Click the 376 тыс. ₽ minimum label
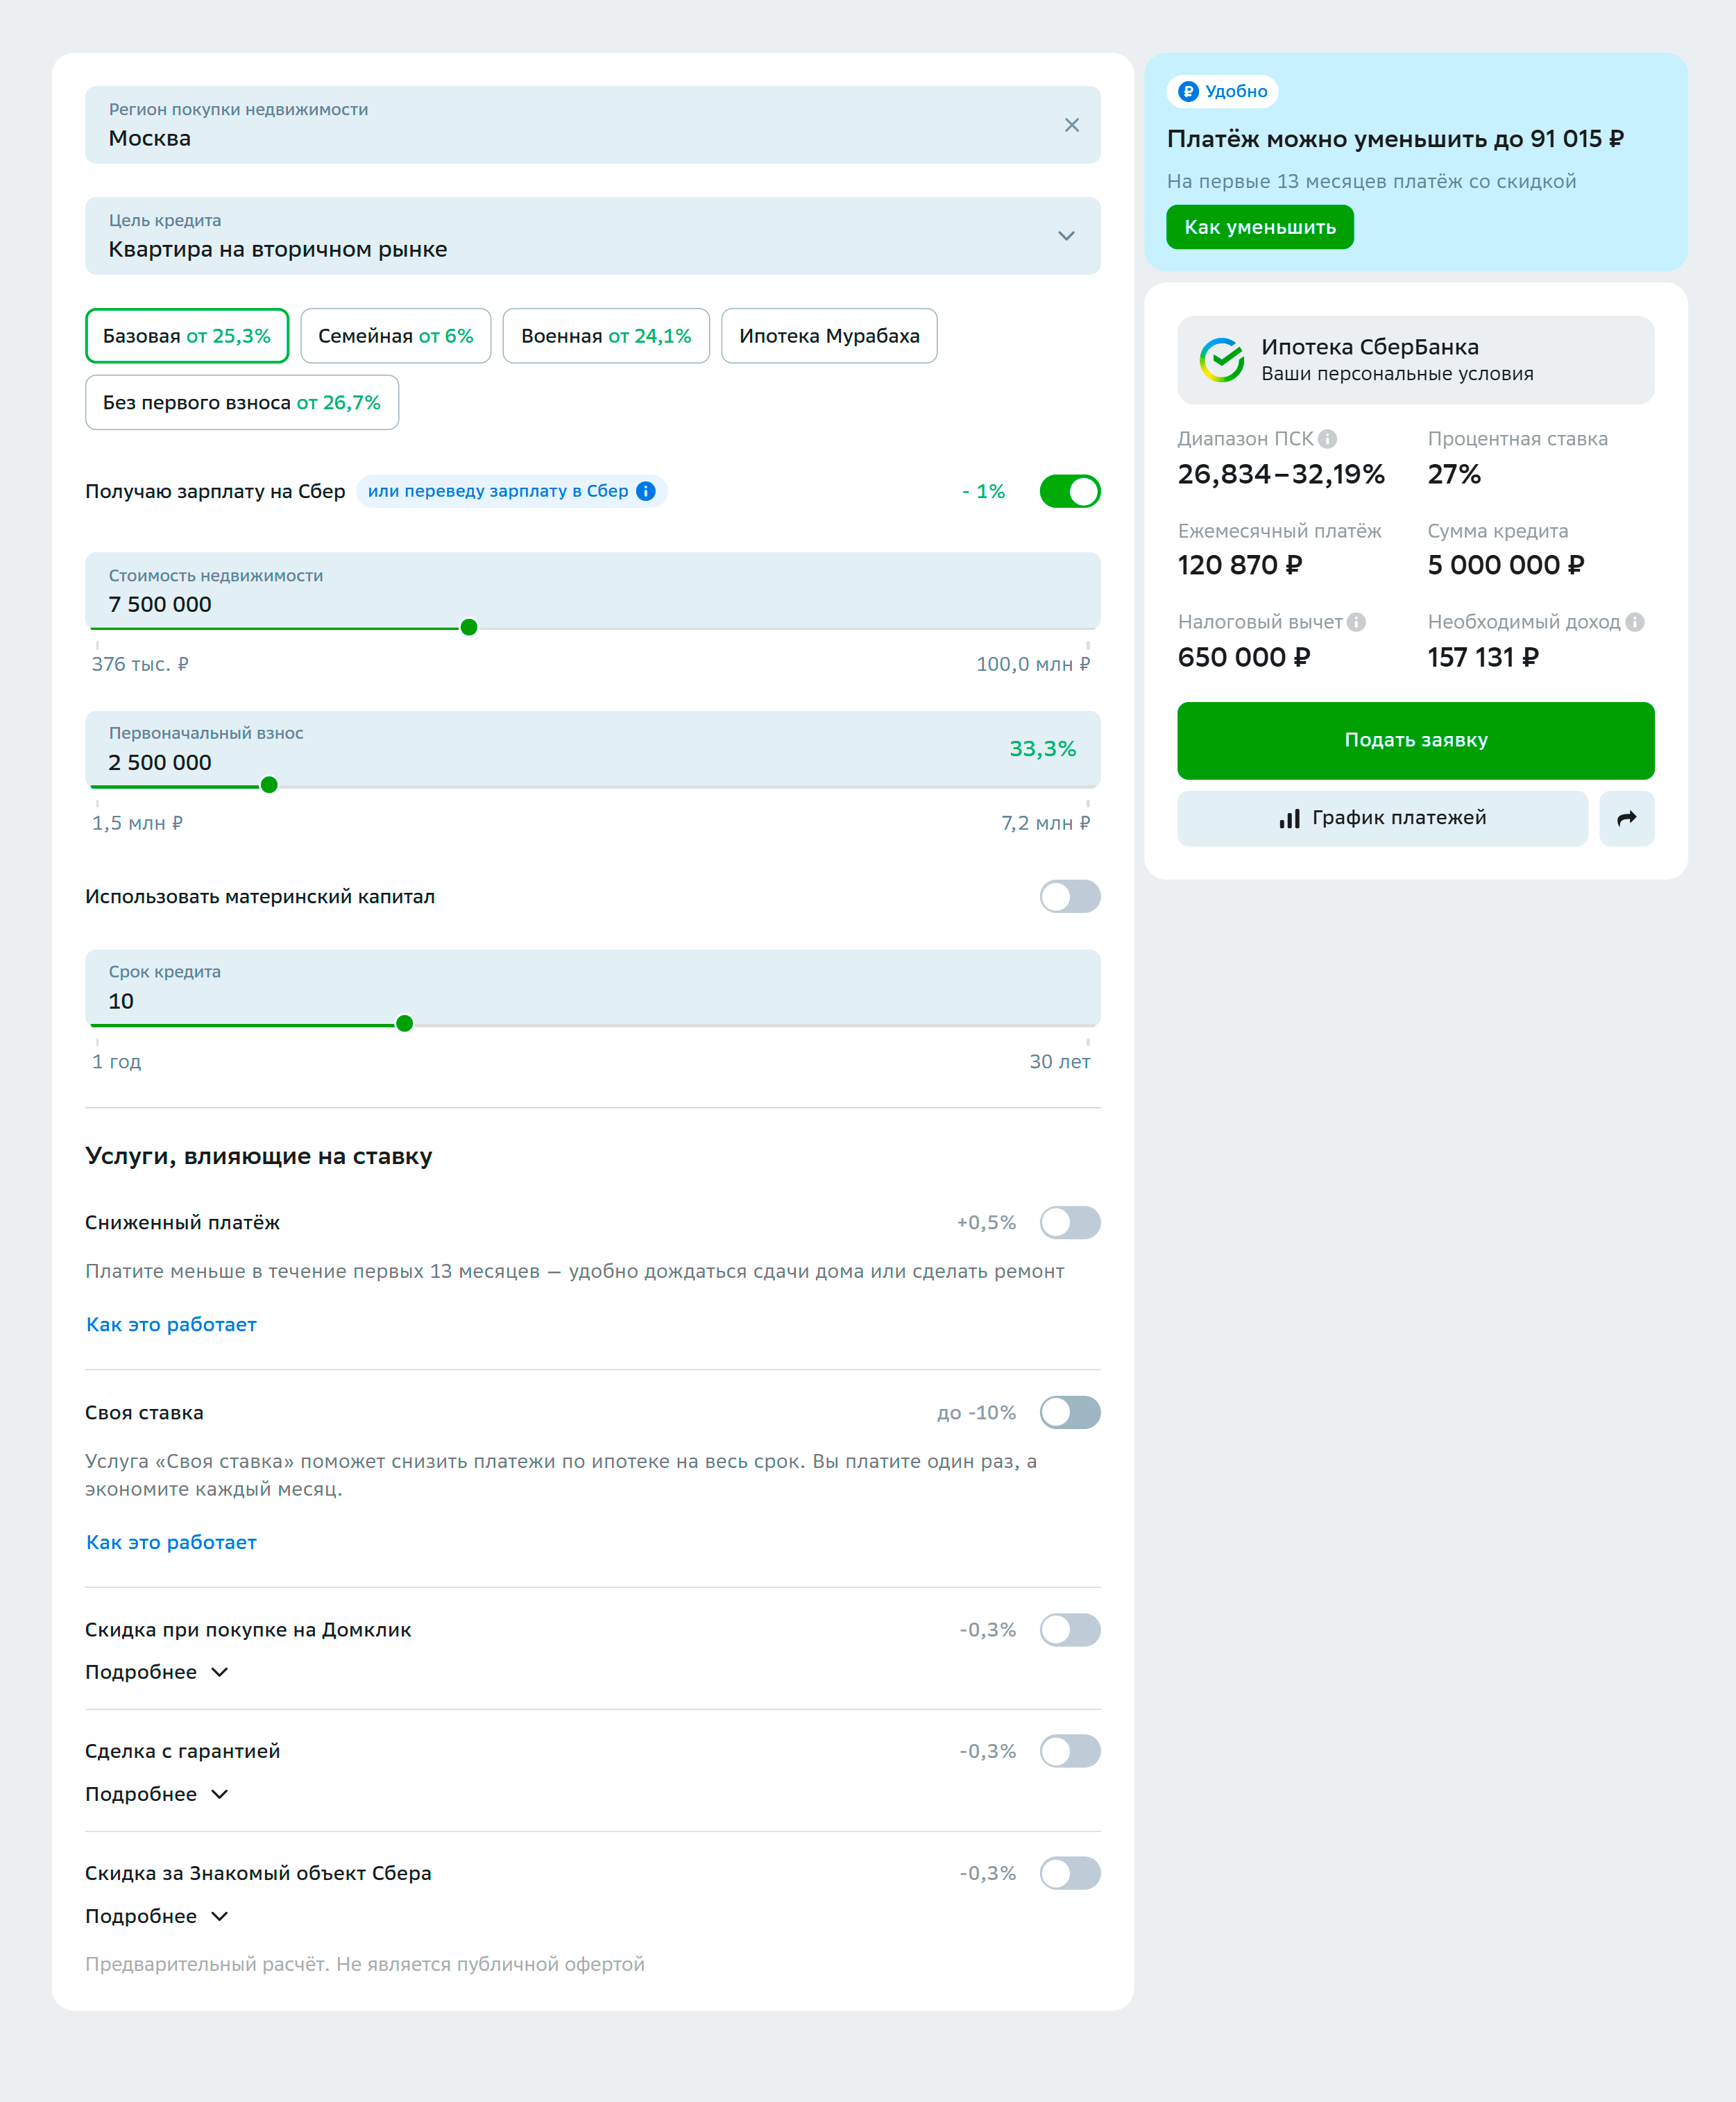Image resolution: width=1736 pixels, height=2102 pixels. click(x=140, y=664)
